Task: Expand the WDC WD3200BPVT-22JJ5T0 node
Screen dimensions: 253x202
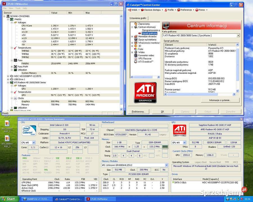Action: [x=8, y=76]
